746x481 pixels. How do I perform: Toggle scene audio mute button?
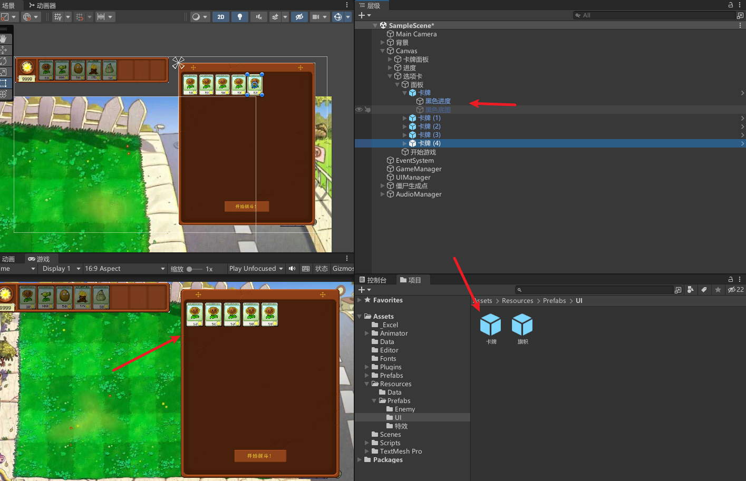[258, 17]
